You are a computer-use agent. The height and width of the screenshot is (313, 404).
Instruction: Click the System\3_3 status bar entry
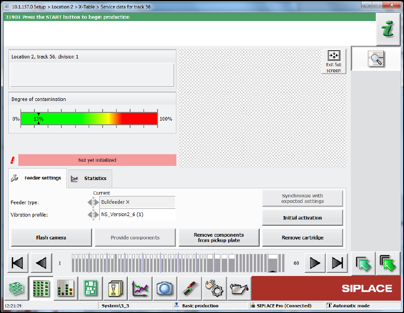(135, 306)
